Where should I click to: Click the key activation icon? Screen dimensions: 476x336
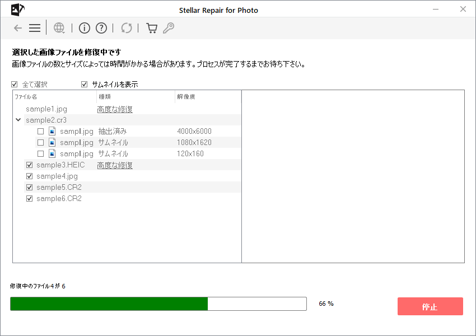[x=169, y=28]
